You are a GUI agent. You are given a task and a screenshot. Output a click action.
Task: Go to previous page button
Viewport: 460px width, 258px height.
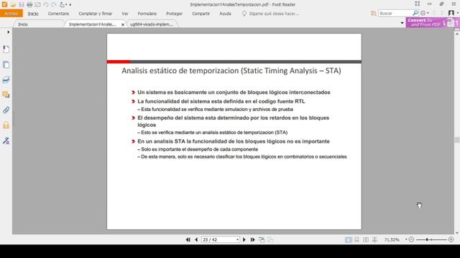click(196, 239)
